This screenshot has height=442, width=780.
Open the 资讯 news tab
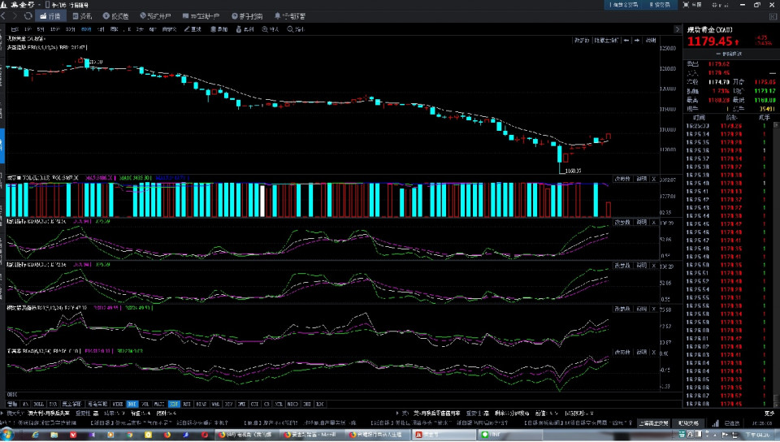83,15
